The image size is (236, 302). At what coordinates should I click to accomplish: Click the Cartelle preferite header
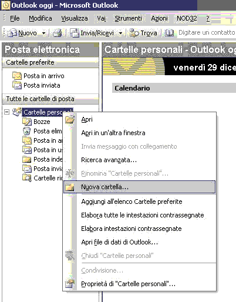(50, 62)
